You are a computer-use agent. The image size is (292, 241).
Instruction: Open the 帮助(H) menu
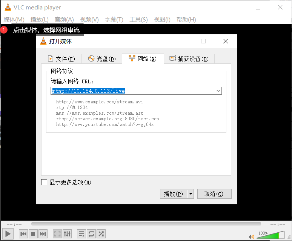(x=186, y=20)
